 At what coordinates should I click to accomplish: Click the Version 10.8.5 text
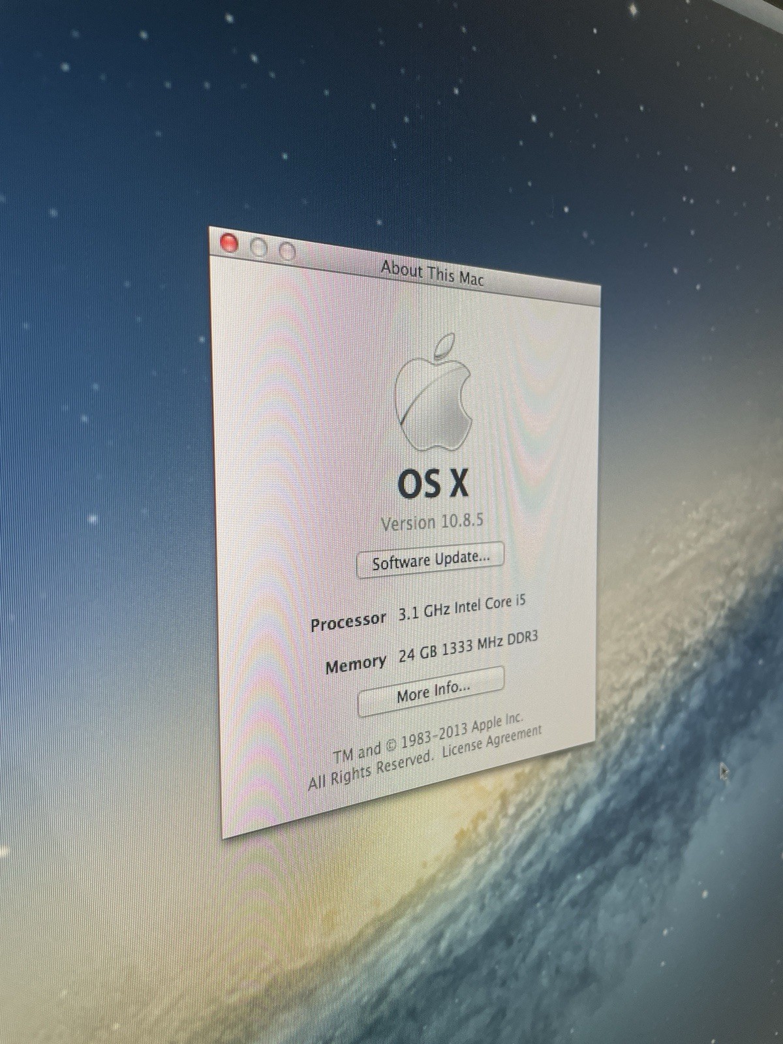click(432, 522)
